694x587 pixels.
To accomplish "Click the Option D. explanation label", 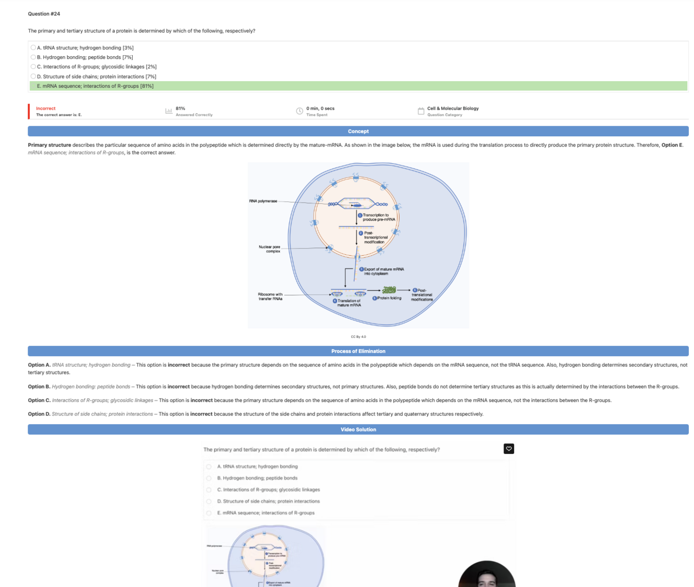I will pos(39,414).
